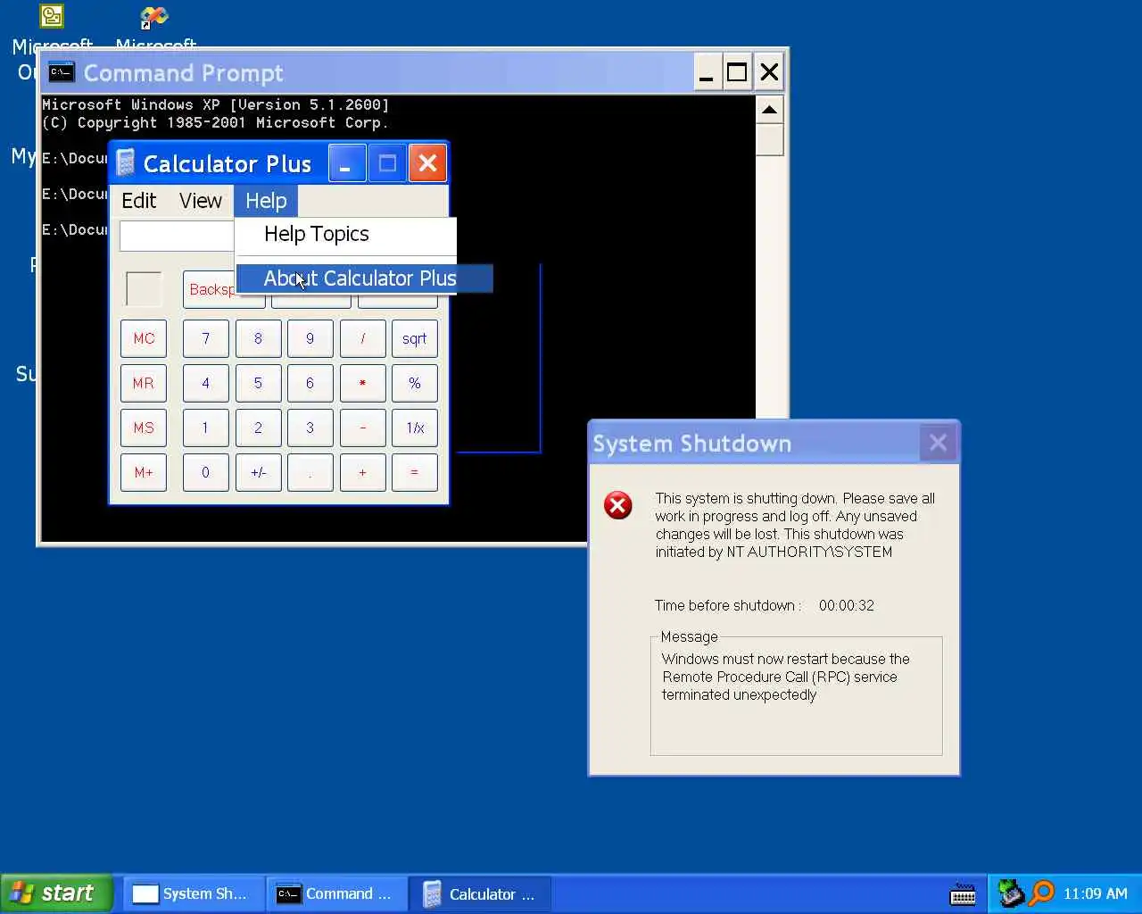The image size is (1142, 914).
Task: Click calculator digit 0 button
Action: (205, 472)
